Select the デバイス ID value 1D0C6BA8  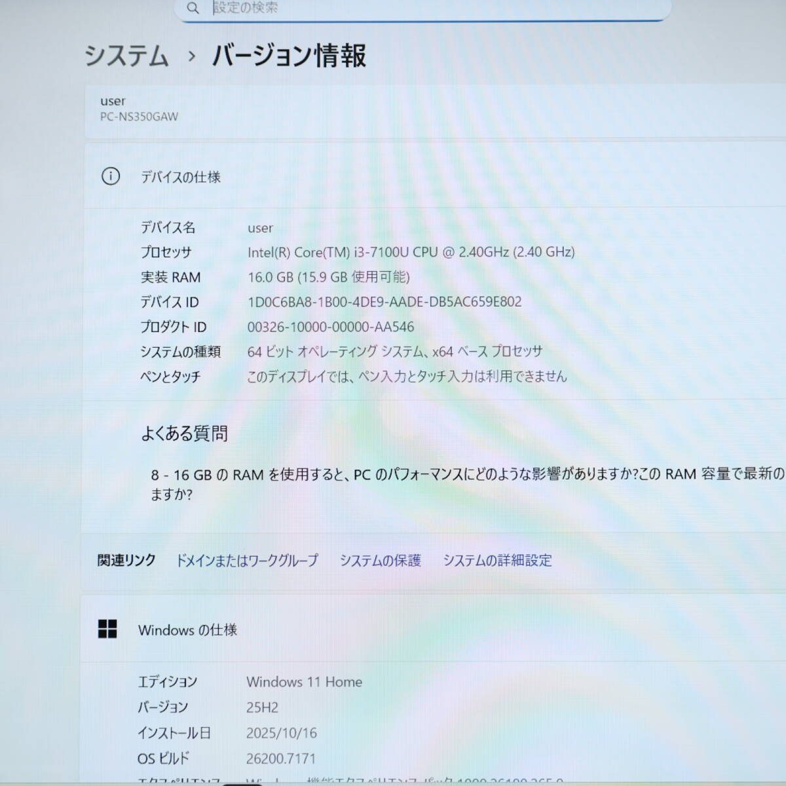tap(384, 302)
